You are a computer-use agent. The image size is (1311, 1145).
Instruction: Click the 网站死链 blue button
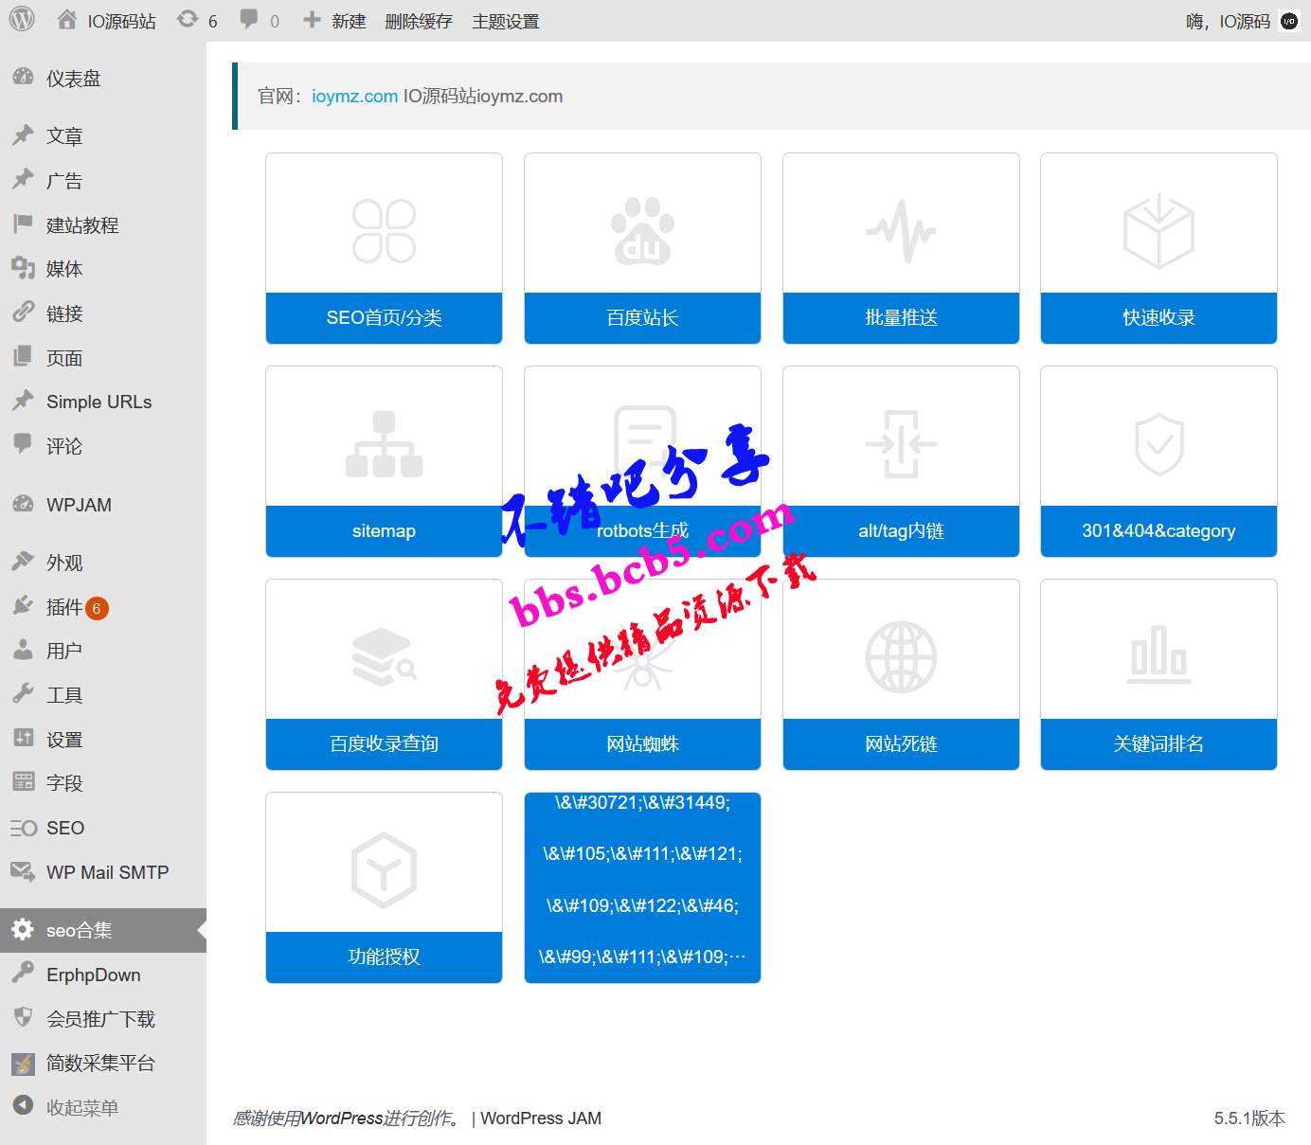point(901,743)
